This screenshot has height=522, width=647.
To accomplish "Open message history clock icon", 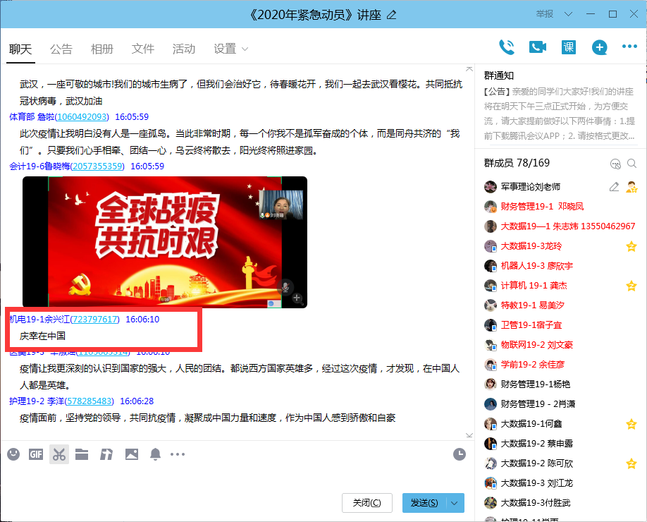I will pos(459,454).
